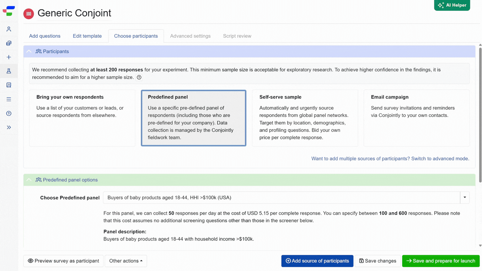
Task: Click the sample size help info icon
Action: (x=139, y=77)
